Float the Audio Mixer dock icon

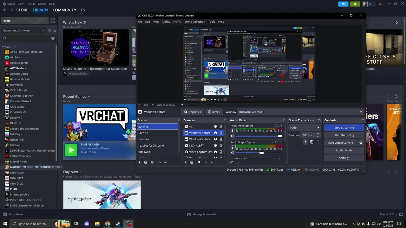(285, 120)
